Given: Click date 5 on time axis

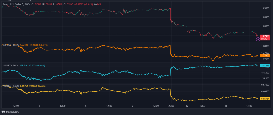Looking at the screenshot, I should [x=39, y=106].
